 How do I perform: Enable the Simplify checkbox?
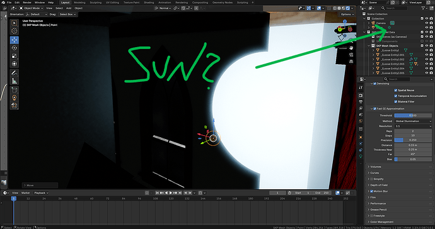pyautogui.click(x=371, y=179)
